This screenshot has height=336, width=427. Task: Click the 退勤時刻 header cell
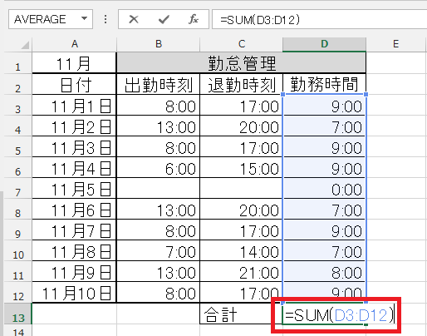[241, 84]
